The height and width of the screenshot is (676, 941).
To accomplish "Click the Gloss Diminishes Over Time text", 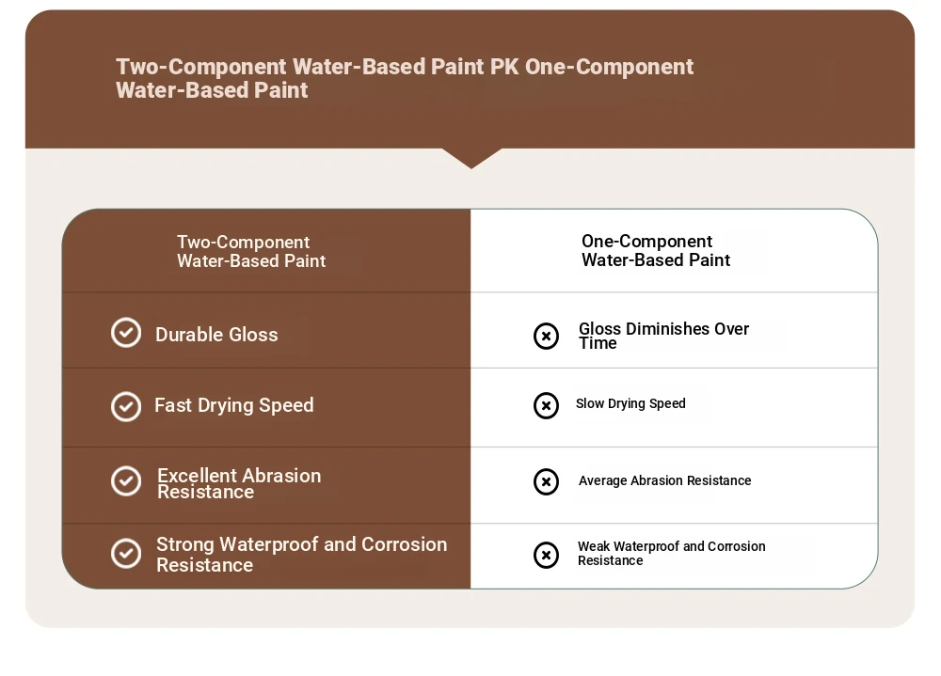I will 663,336.
